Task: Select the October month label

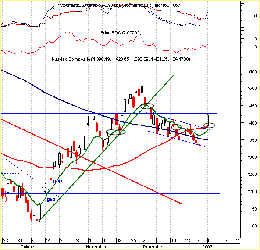Action: [x=28, y=247]
